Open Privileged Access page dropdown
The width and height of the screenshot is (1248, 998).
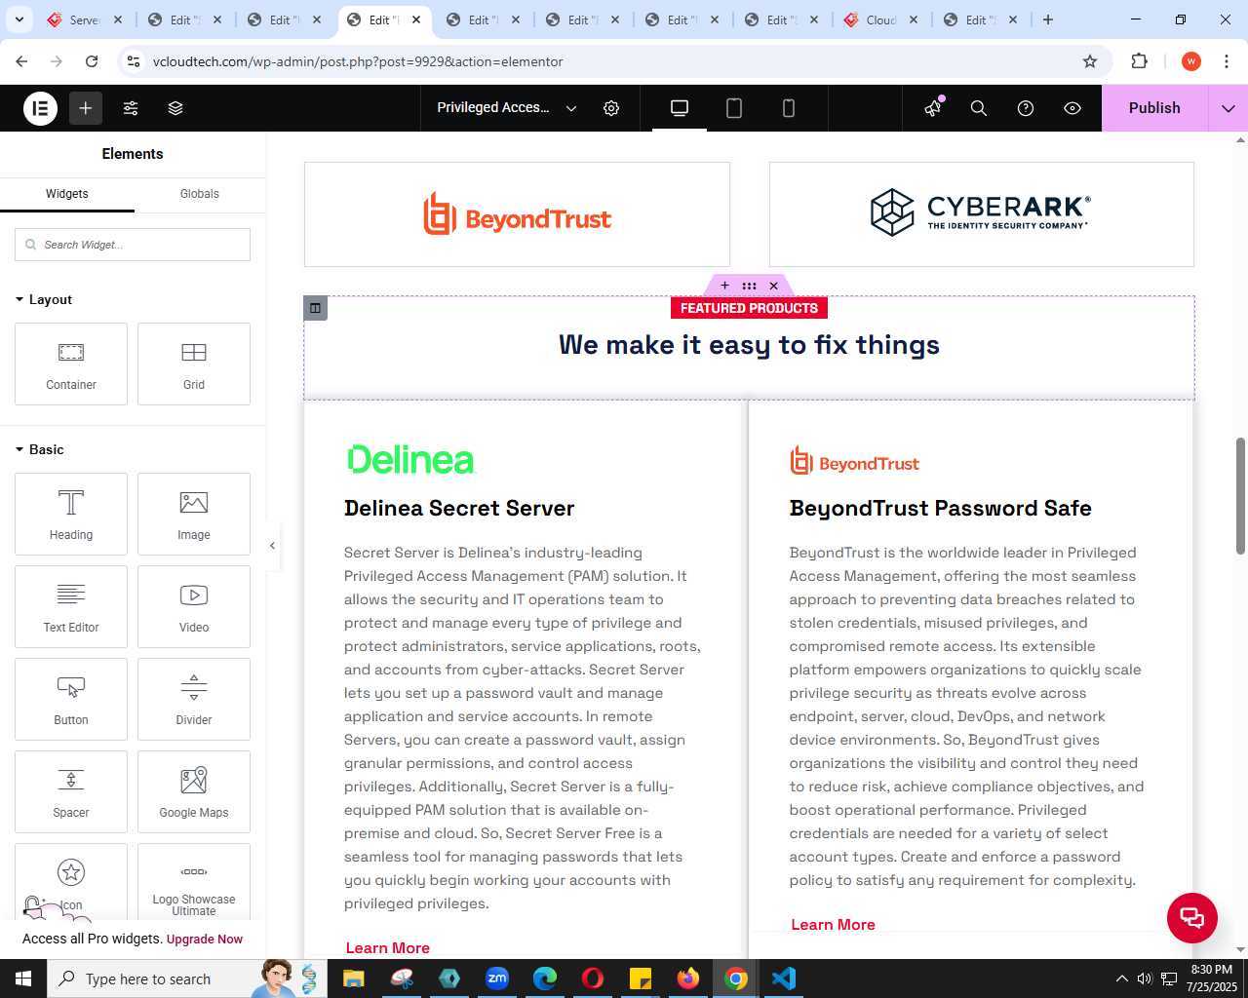(507, 108)
